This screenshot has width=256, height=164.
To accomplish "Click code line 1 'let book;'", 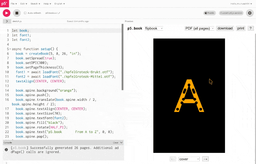I will click(20, 31).
